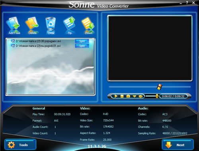
Task: Click video Bit rate value 1764082
Action: point(108,127)
